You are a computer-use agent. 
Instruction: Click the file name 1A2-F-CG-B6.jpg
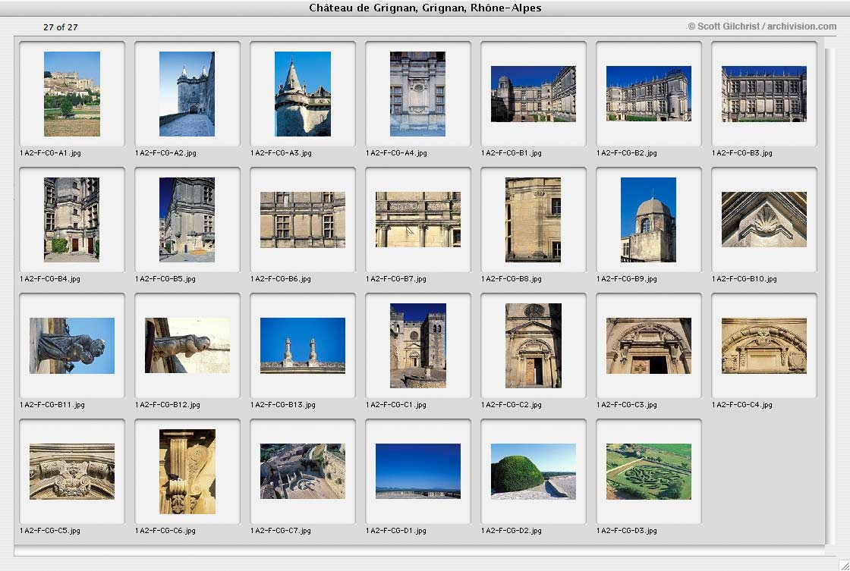tap(281, 279)
